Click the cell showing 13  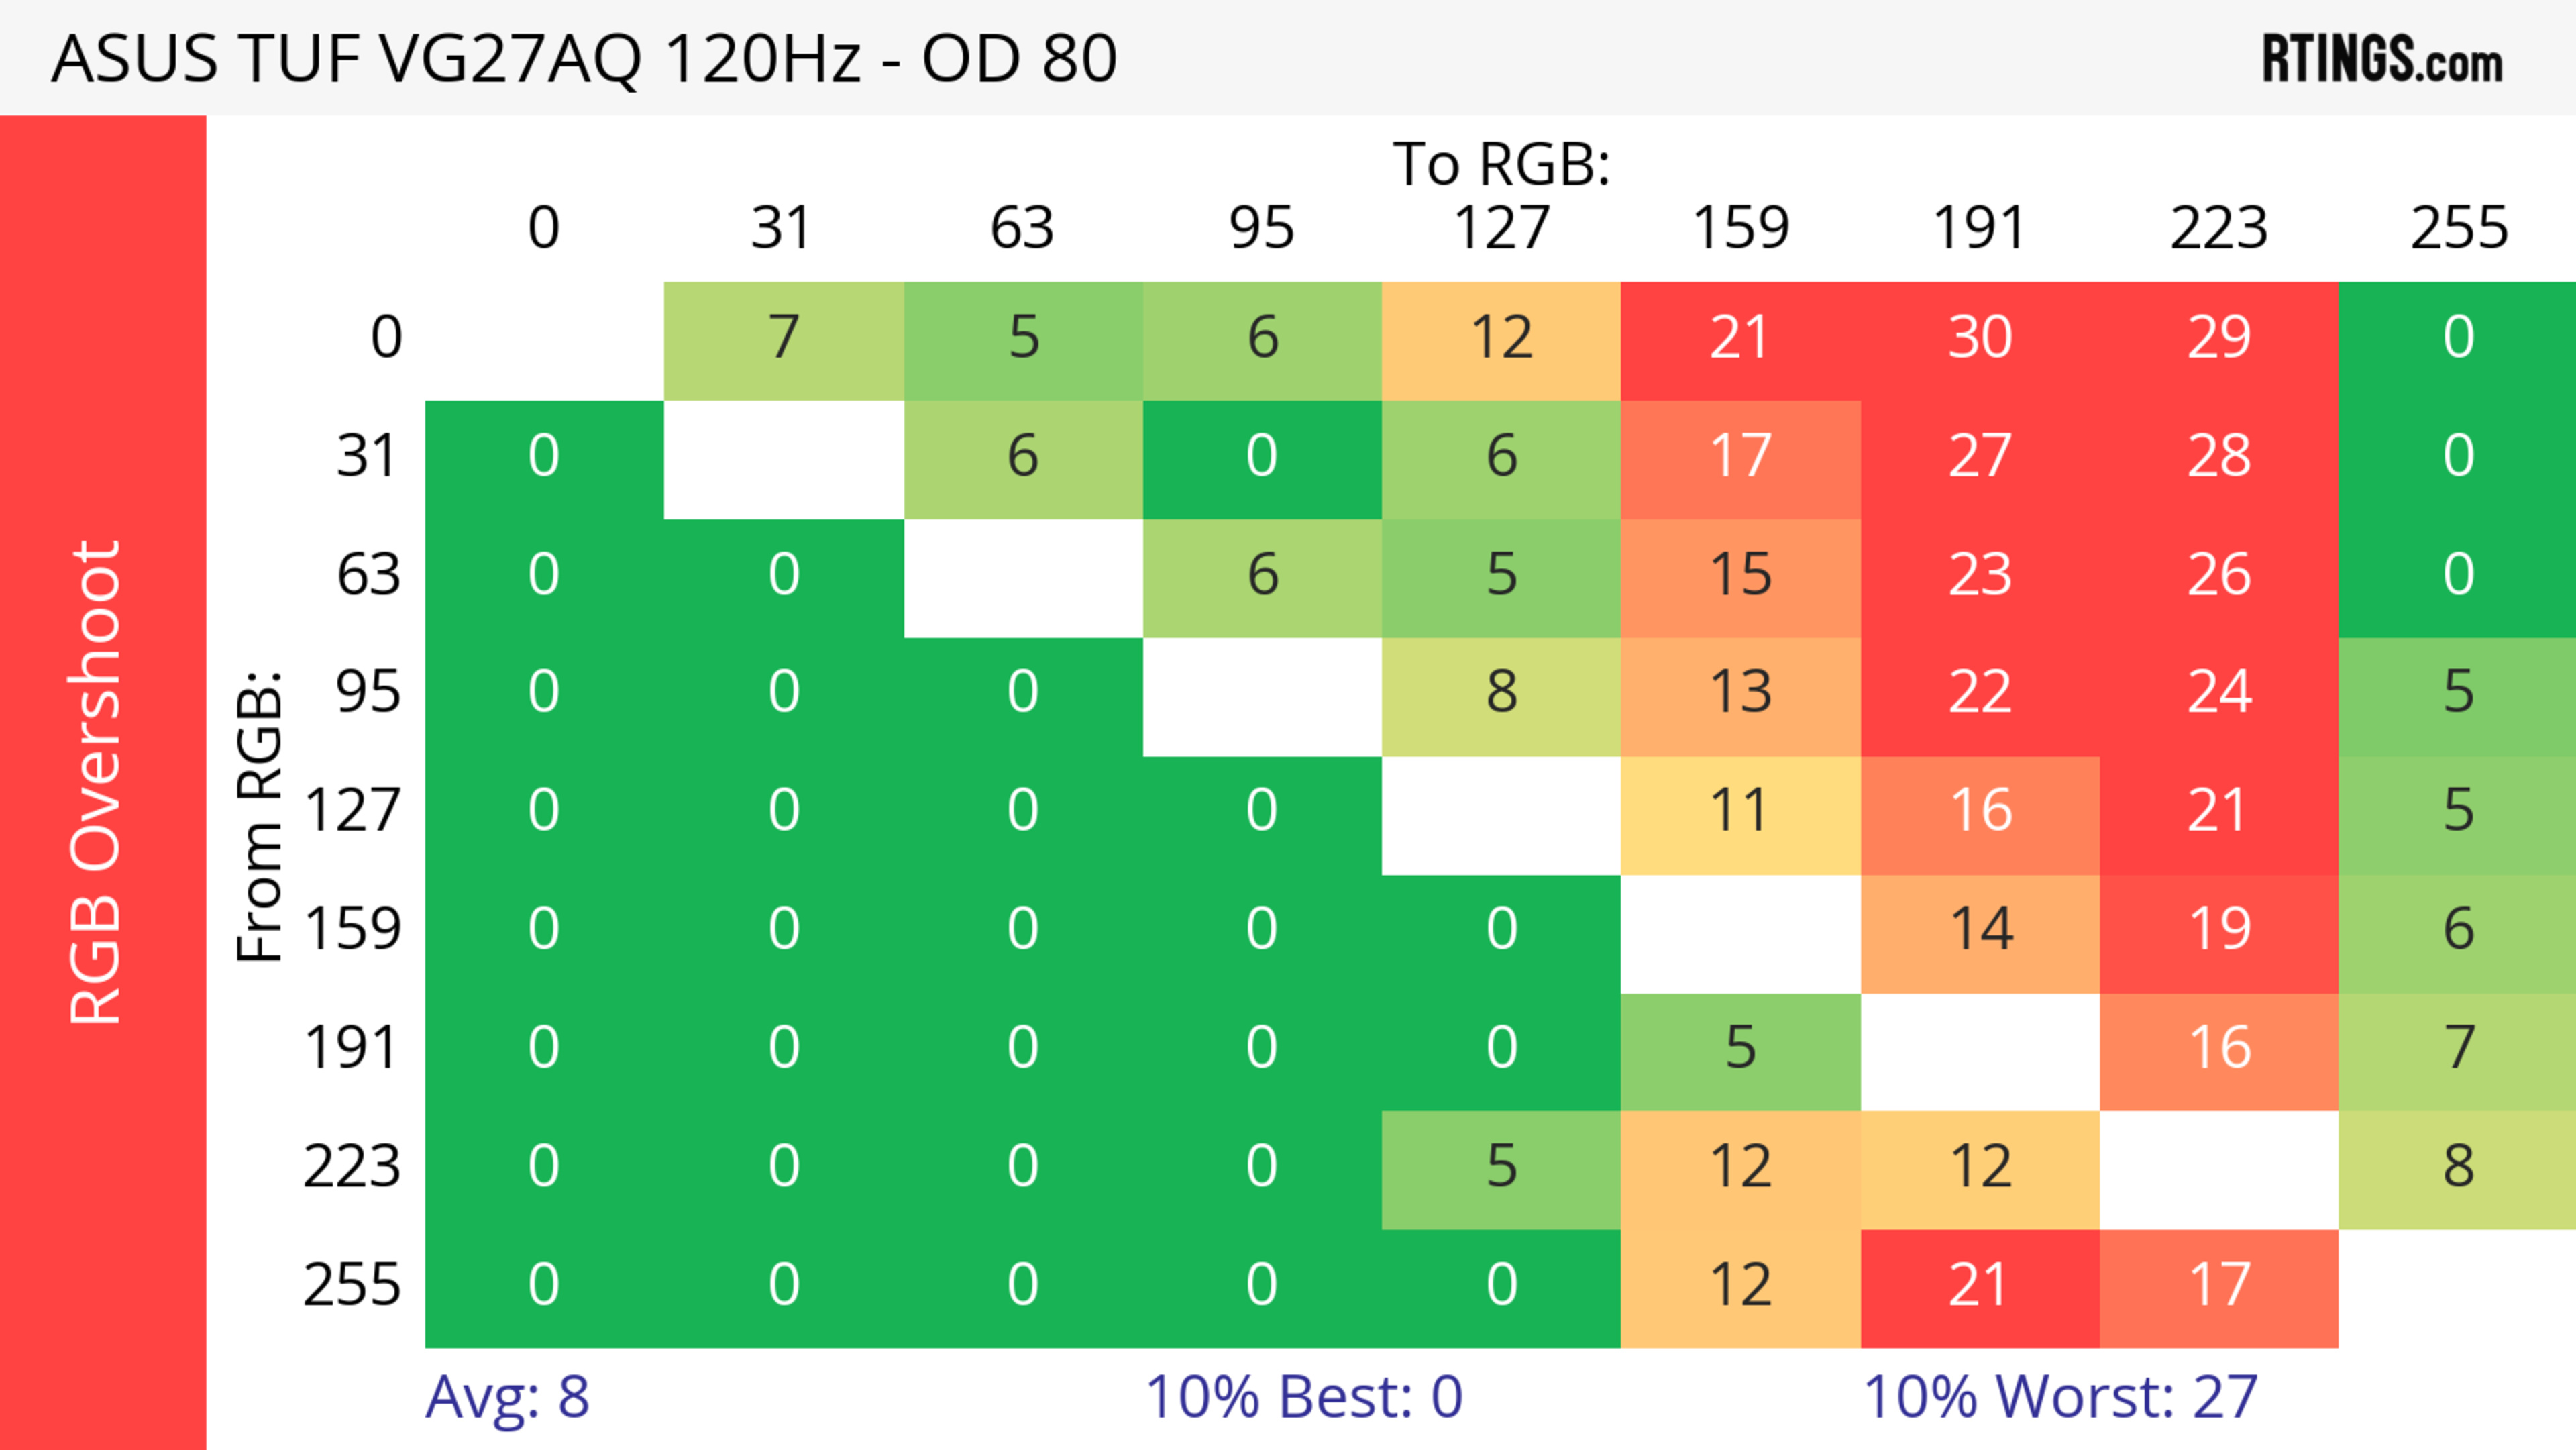tap(1740, 693)
